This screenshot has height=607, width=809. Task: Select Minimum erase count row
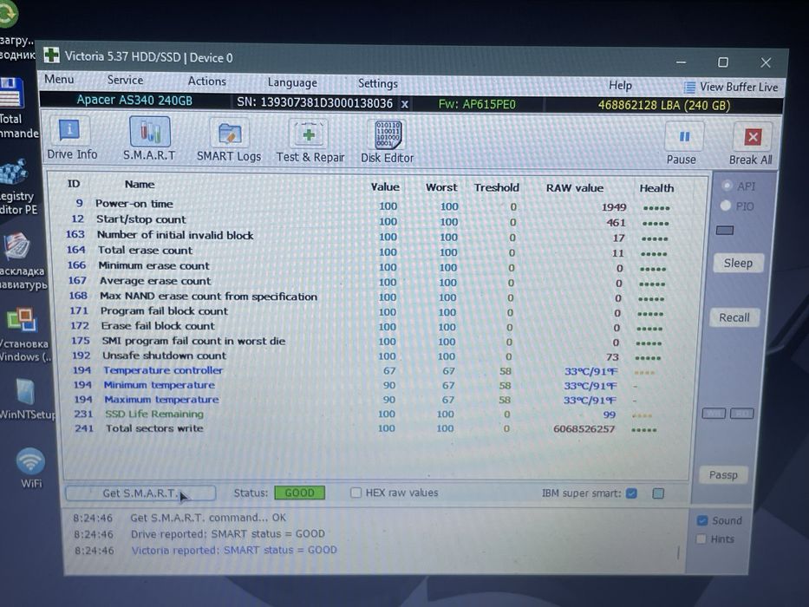coord(368,267)
